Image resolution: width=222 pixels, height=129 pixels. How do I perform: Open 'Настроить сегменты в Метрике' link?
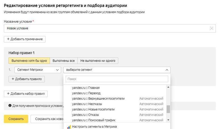click(x=94, y=127)
